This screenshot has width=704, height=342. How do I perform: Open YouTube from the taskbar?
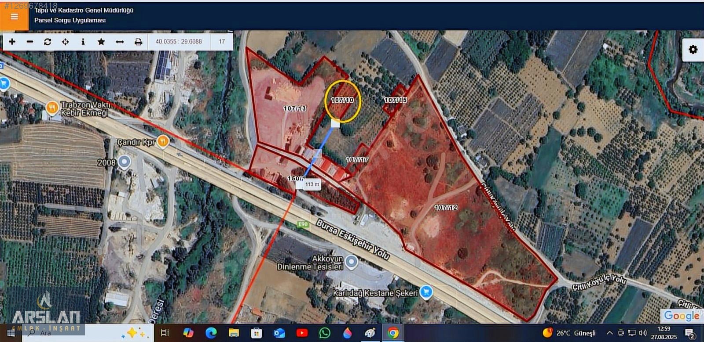tap(302, 333)
